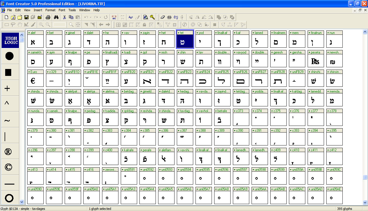Click the accented èş characters icon

coord(176,17)
